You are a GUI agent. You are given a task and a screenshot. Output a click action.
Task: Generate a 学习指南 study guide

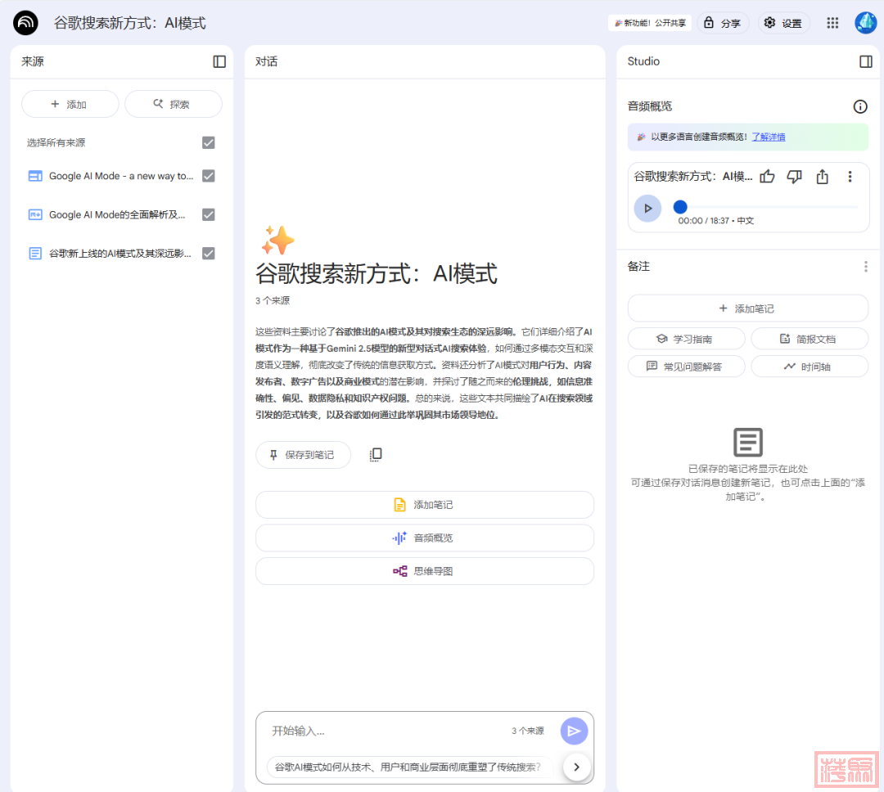(x=686, y=340)
